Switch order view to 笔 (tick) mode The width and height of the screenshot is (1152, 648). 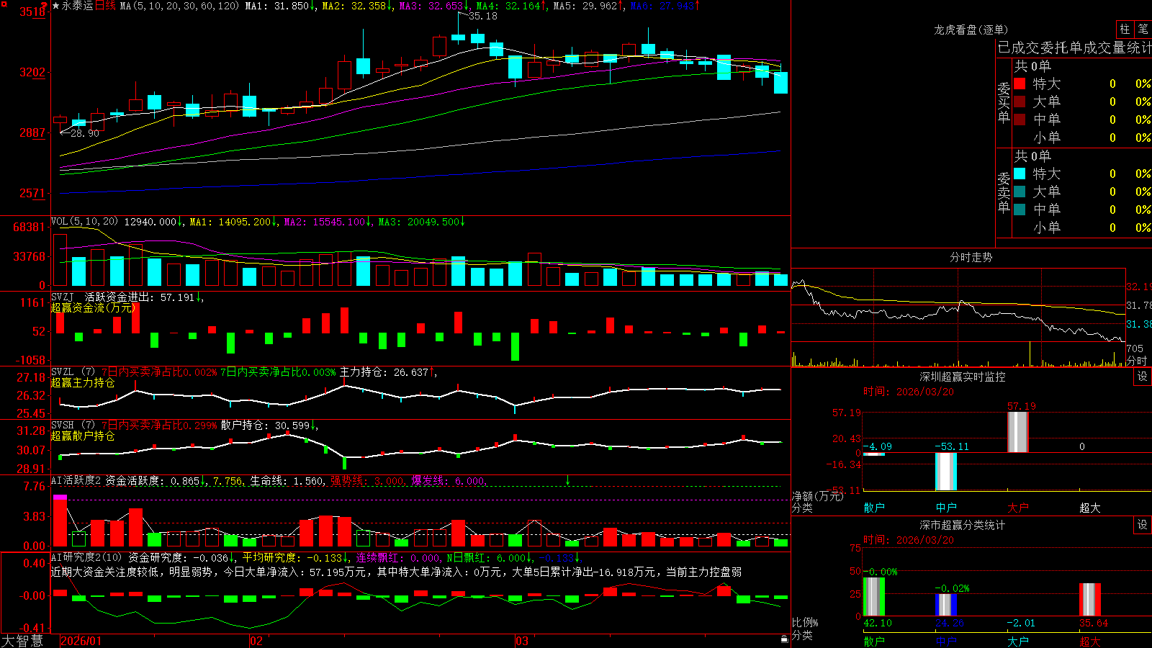click(1143, 29)
